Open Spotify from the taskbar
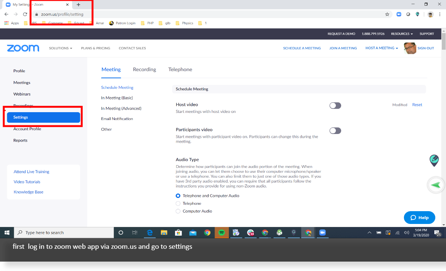The width and height of the screenshot is (446, 271). pyautogui.click(x=222, y=233)
